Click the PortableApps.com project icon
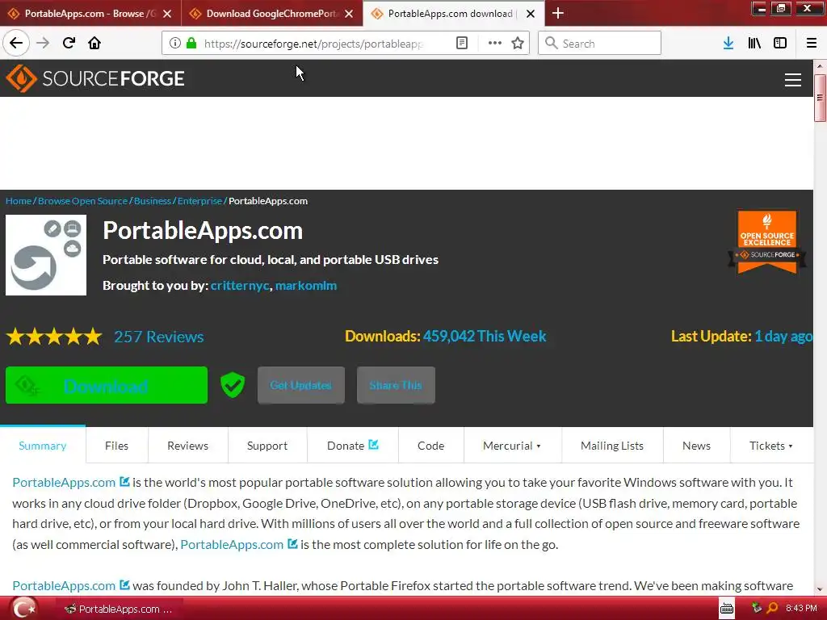This screenshot has width=827, height=620. (46, 255)
